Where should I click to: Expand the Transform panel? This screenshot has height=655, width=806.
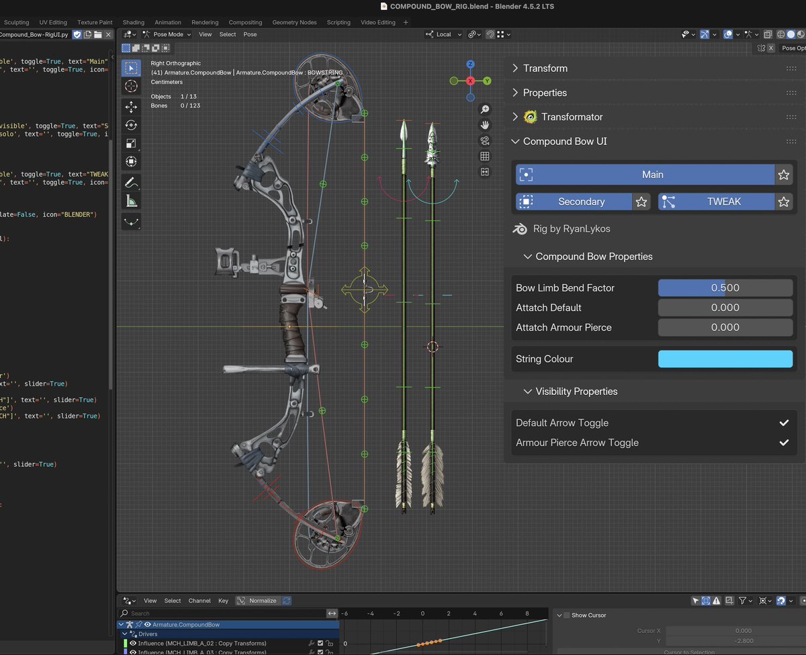[x=515, y=69]
